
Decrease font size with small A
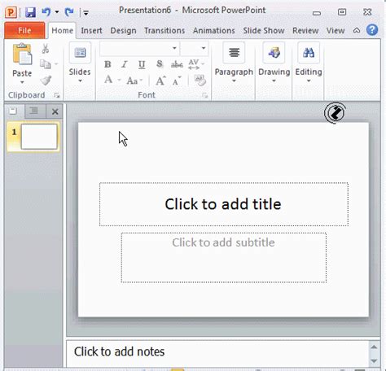[x=177, y=81]
